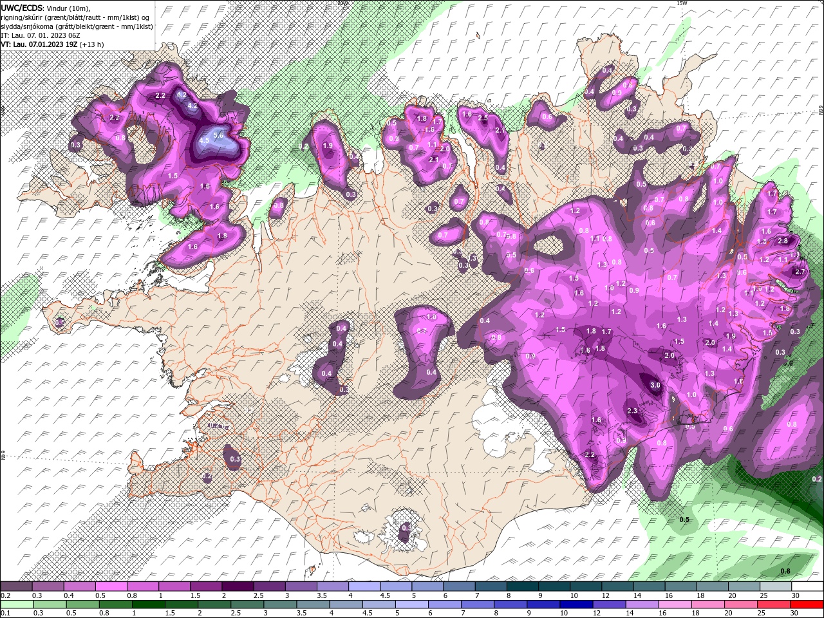Click the UWC/ECDS title text

point(22,7)
